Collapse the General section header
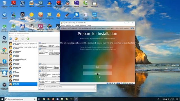Image resolution: width=180 pixels, height=101 pixels. tap(49, 43)
